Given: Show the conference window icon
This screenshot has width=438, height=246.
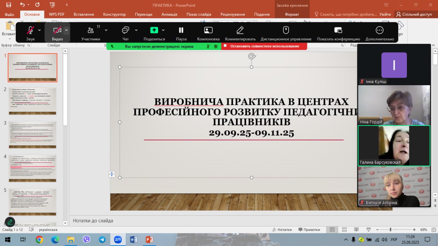Looking at the screenshot, I should 338,30.
